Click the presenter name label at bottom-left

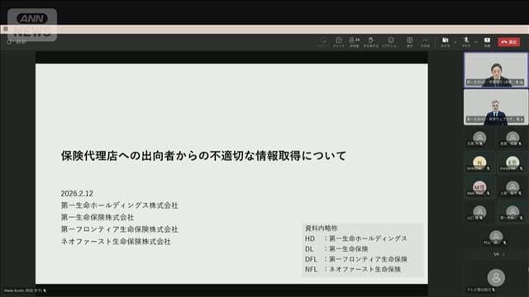pos(26,290)
